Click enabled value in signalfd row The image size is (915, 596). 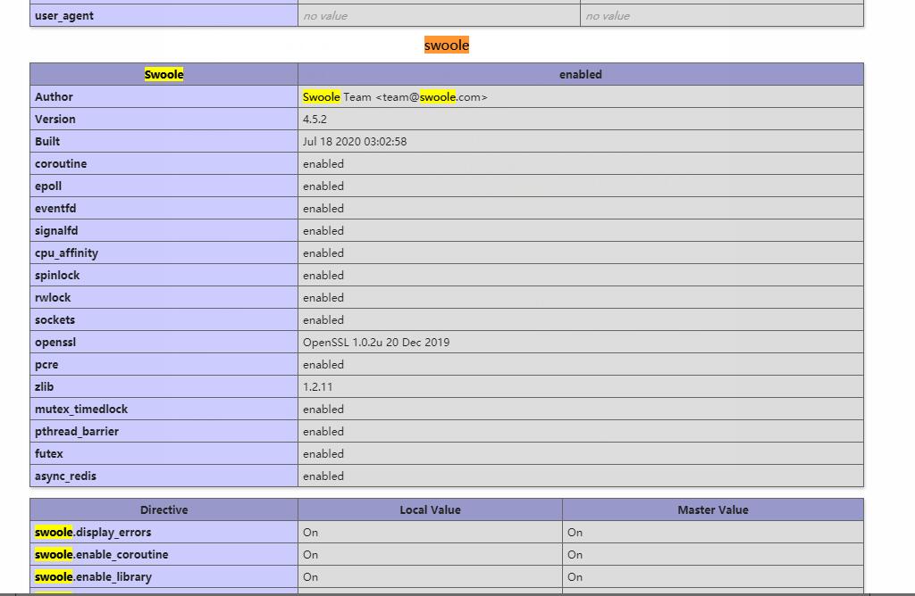coord(323,231)
